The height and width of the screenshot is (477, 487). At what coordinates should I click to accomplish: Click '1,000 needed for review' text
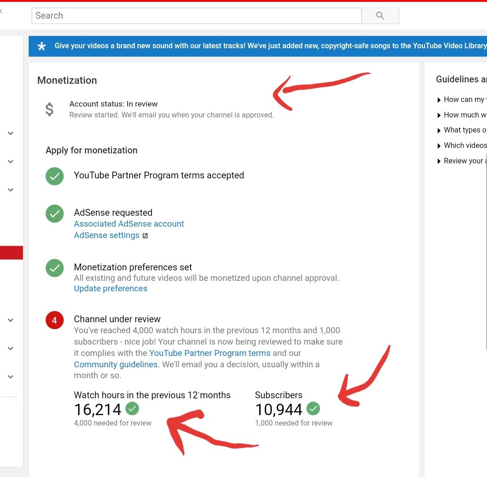point(294,423)
